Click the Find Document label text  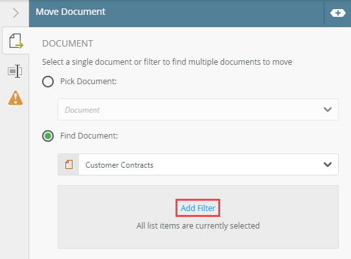click(x=89, y=136)
